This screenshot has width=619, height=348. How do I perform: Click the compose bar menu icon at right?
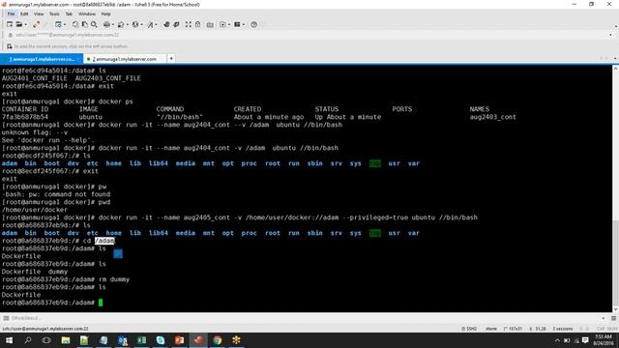click(x=613, y=318)
